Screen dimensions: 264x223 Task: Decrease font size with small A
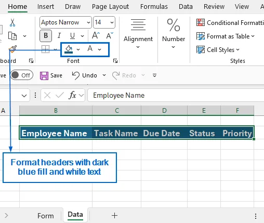110,36
